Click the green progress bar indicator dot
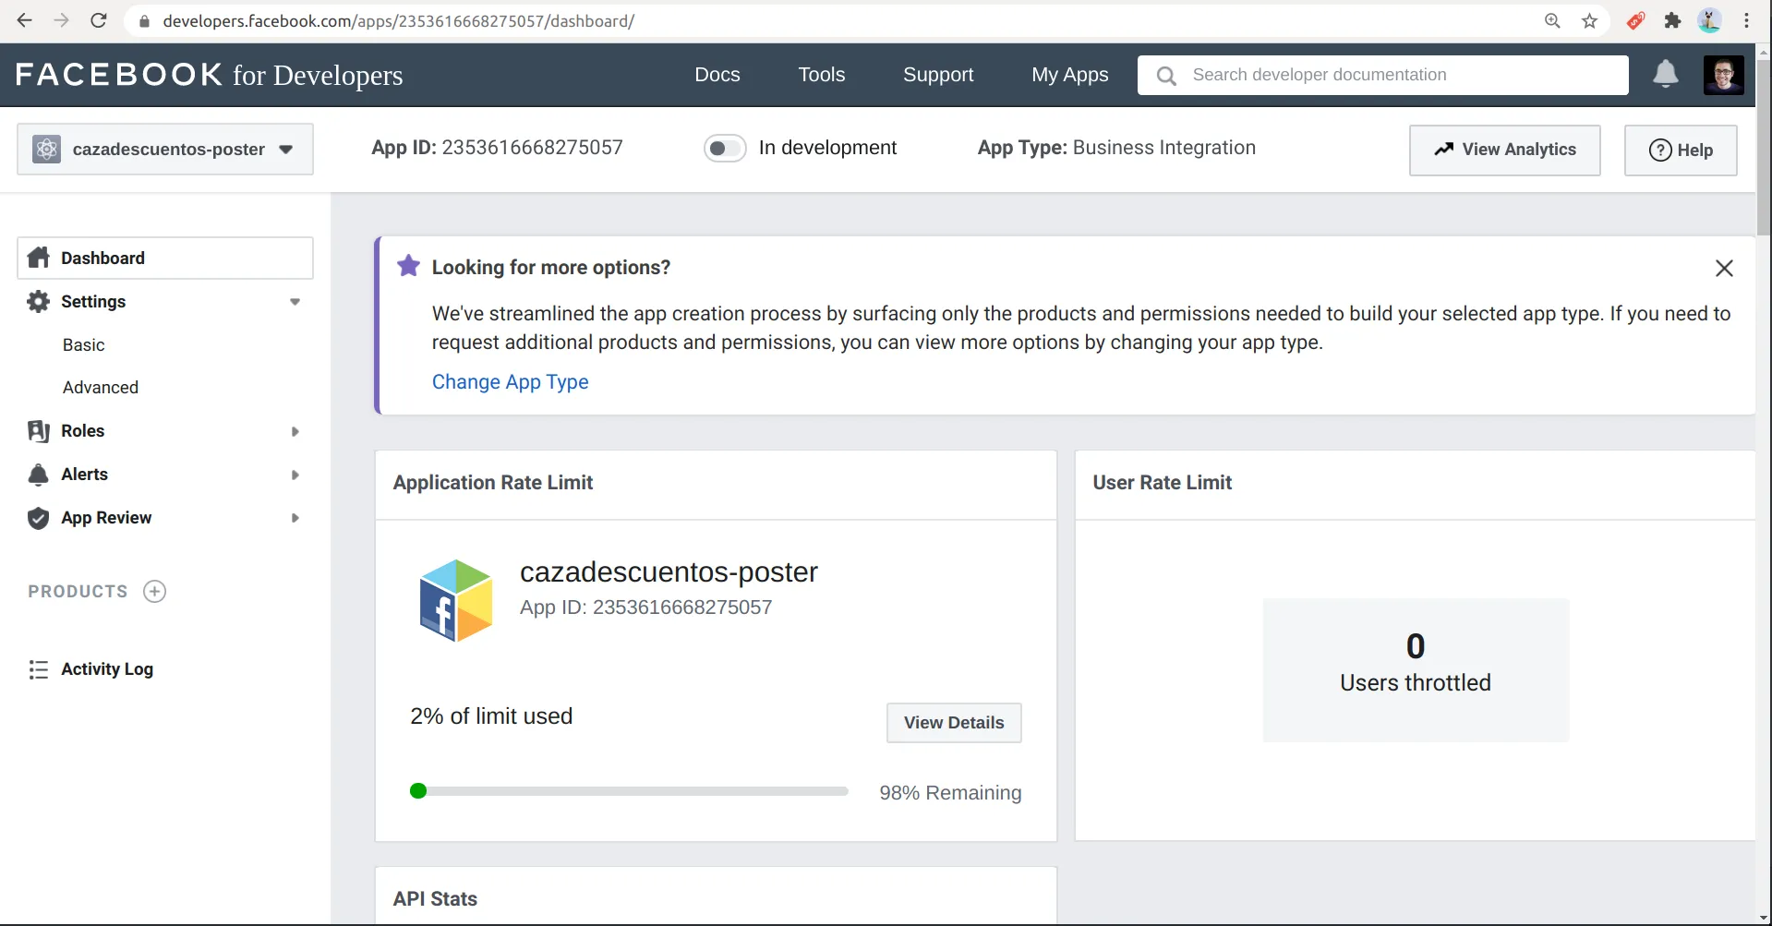This screenshot has height=926, width=1772. [x=418, y=790]
